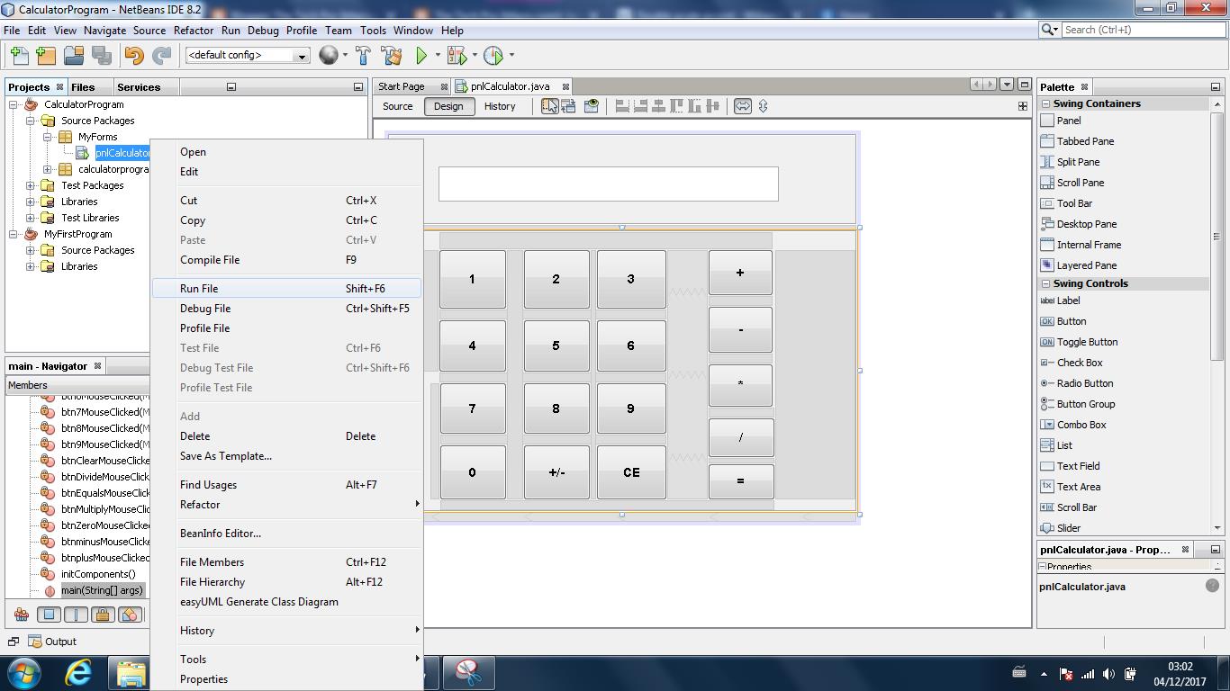Image resolution: width=1230 pixels, height=691 pixels.
Task: Switch to the Source view tab
Action: coord(397,106)
